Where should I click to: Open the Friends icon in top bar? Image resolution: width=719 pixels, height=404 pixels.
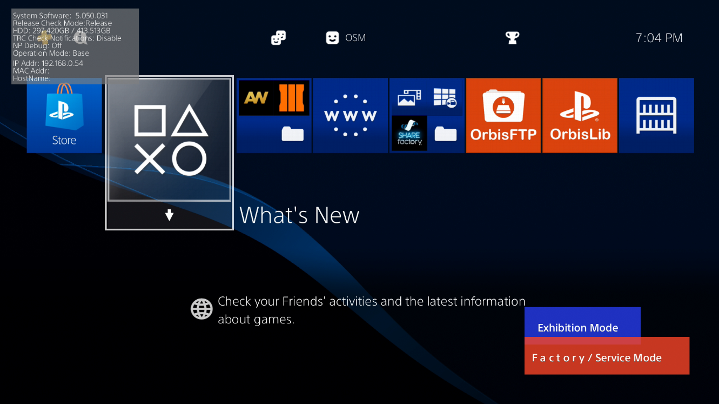[x=278, y=38]
